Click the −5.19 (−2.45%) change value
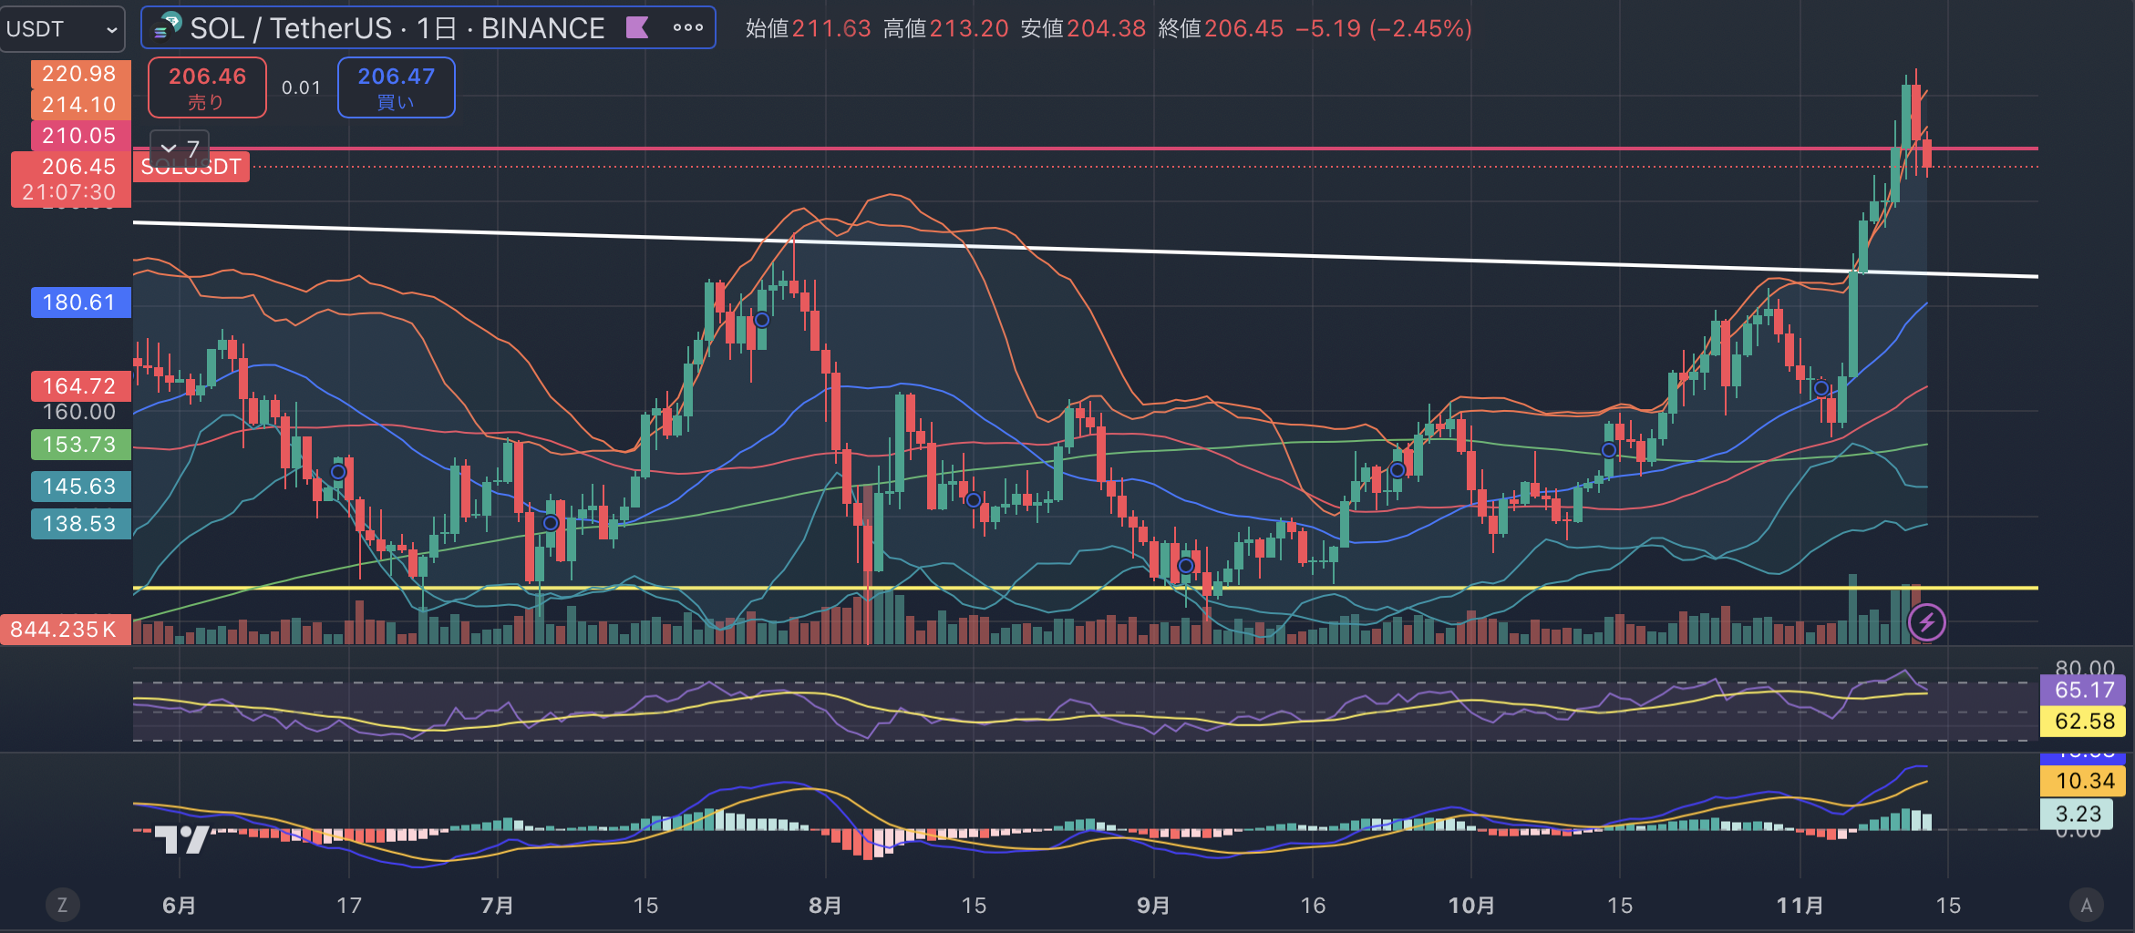2135x933 pixels. pyautogui.click(x=1384, y=28)
